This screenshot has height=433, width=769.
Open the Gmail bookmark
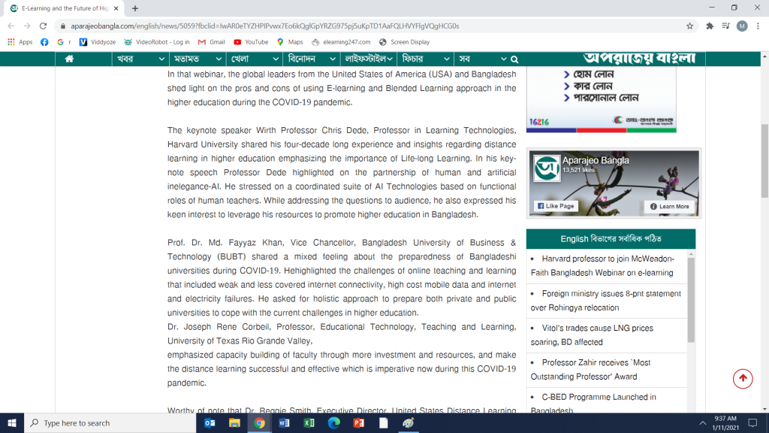211,42
